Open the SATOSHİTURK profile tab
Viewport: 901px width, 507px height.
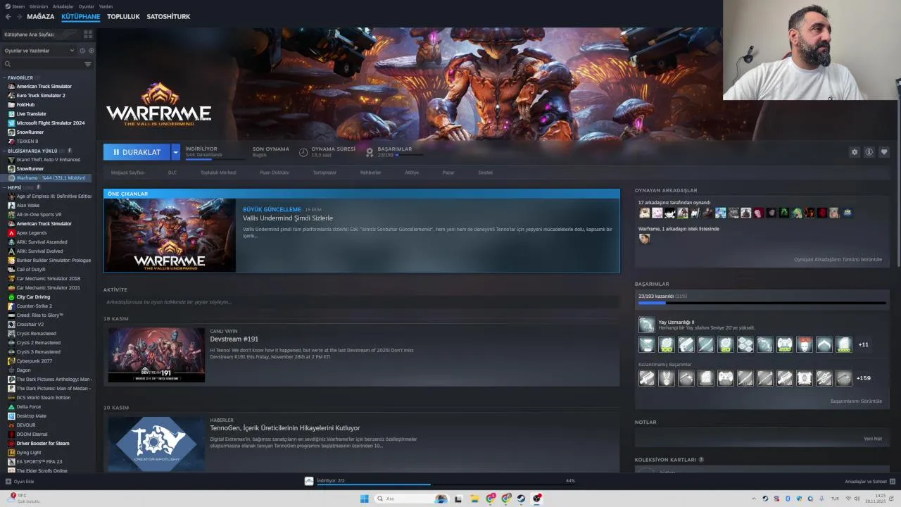click(168, 16)
